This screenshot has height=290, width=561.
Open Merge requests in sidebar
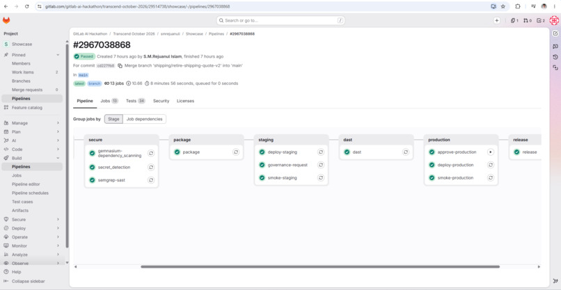click(x=27, y=90)
